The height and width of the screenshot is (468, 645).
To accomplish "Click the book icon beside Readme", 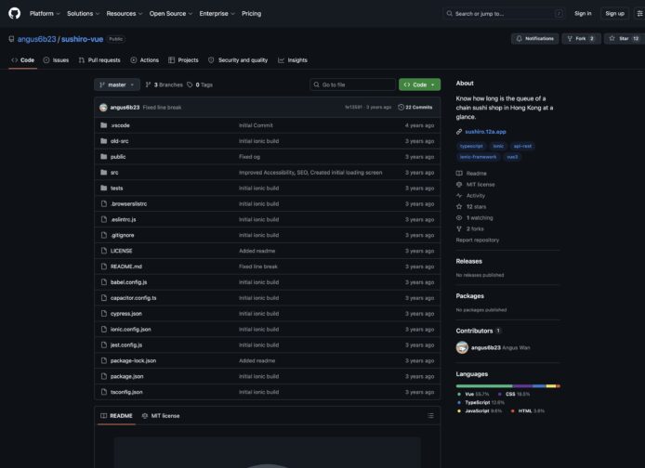I will pyautogui.click(x=459, y=174).
